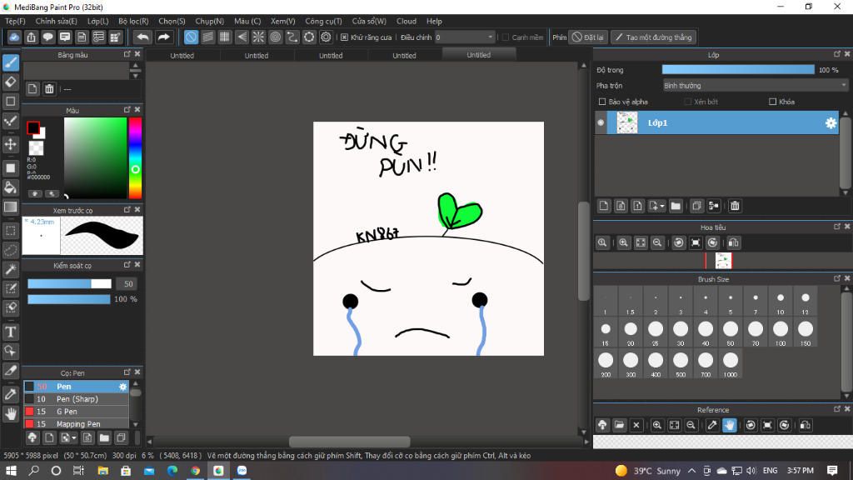This screenshot has width=853, height=480.
Task: Pick the Bucket fill tool
Action: tap(10, 187)
